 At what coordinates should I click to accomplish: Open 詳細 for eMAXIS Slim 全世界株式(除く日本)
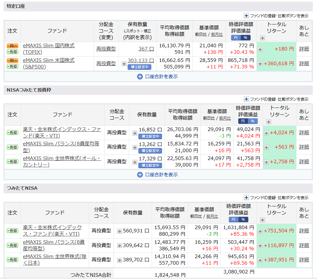tap(304, 259)
